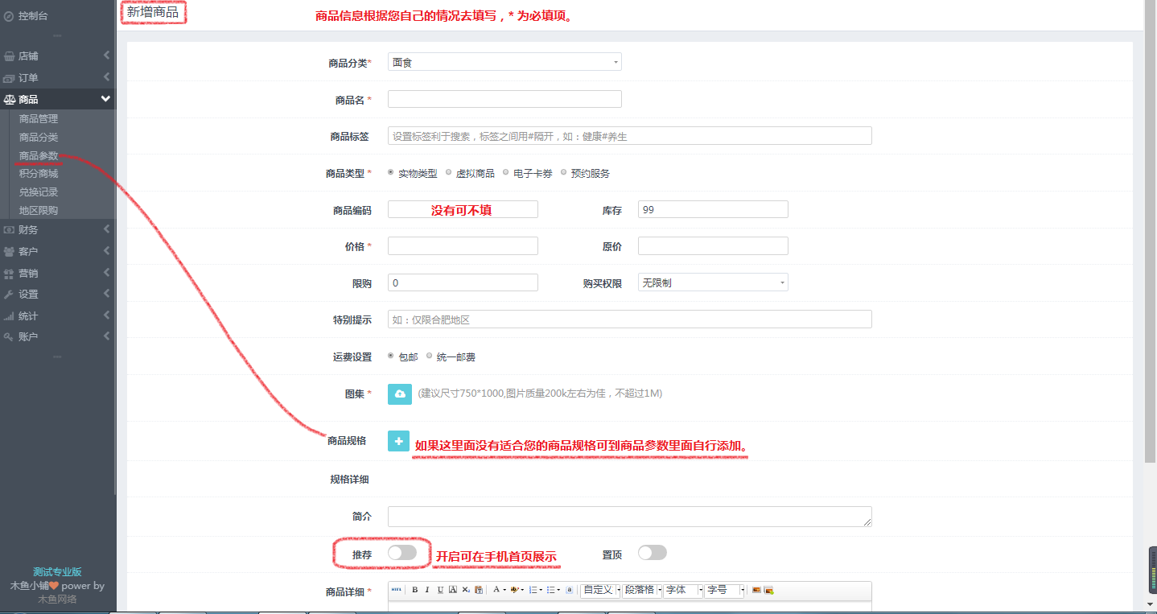Click the blue cloud upload icon for 图集
This screenshot has height=614, width=1157.
tap(398, 394)
